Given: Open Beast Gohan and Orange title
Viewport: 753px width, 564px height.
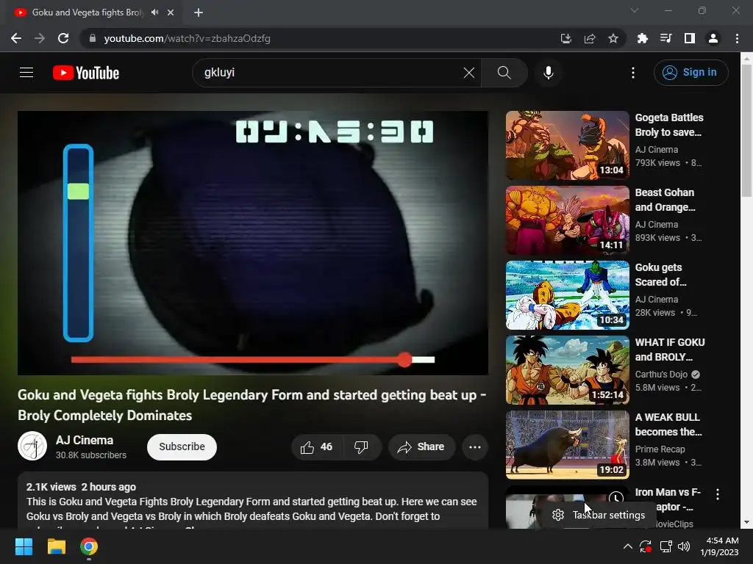Looking at the screenshot, I should coord(665,200).
